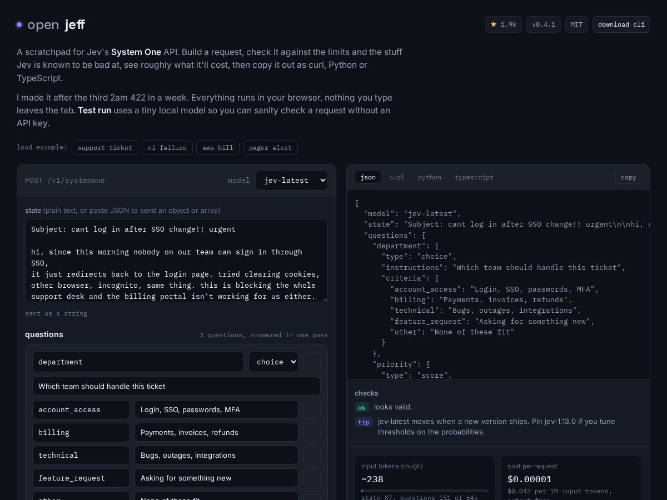The height and width of the screenshot is (500, 667).
Task: Click the 'checks' panel heading
Action: tap(366, 393)
